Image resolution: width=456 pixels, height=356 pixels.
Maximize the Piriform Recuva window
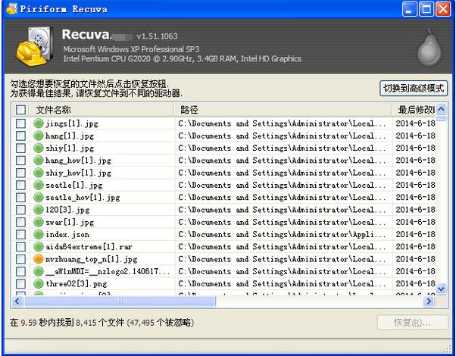426,9
